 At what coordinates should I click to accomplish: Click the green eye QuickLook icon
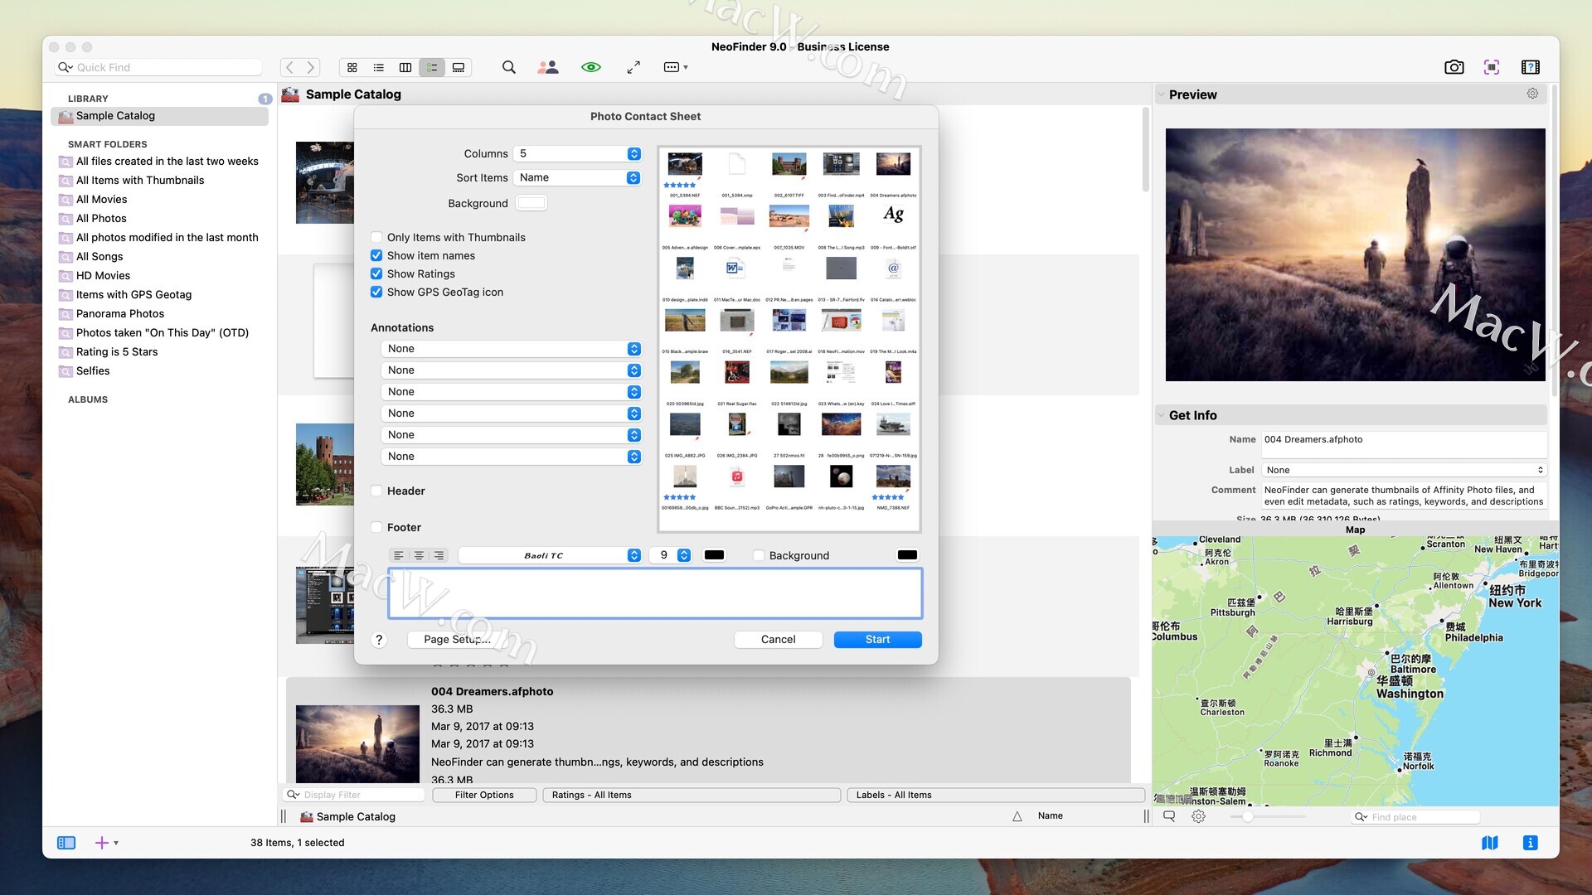click(590, 67)
